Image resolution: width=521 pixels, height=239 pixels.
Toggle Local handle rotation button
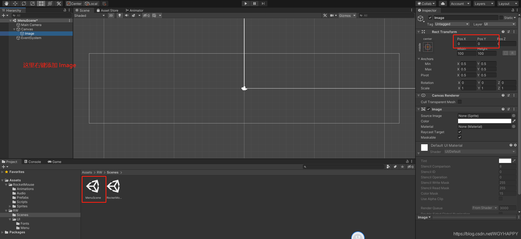point(91,4)
